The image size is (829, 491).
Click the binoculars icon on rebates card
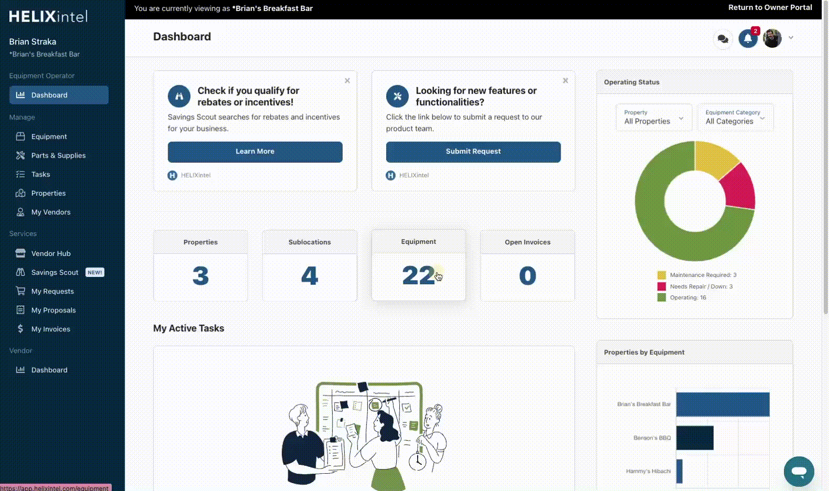(179, 96)
